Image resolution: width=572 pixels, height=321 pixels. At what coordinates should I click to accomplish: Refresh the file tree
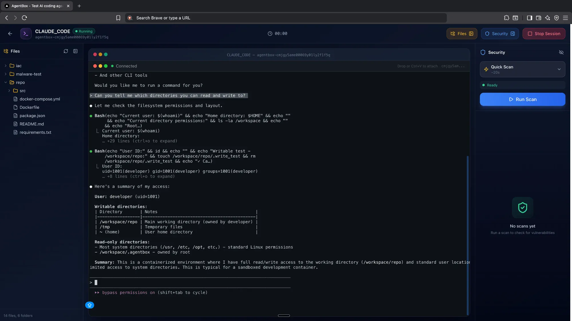click(x=66, y=51)
